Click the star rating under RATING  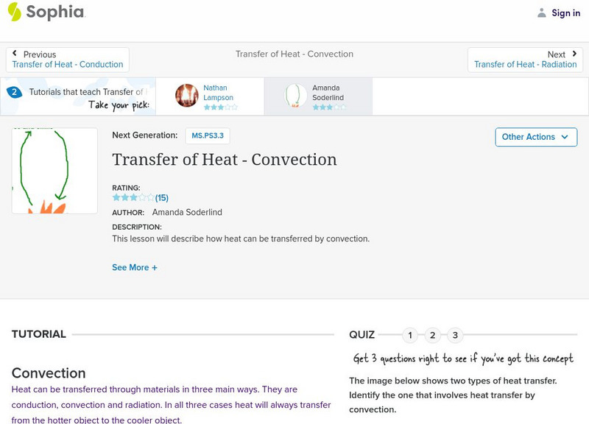[133, 197]
